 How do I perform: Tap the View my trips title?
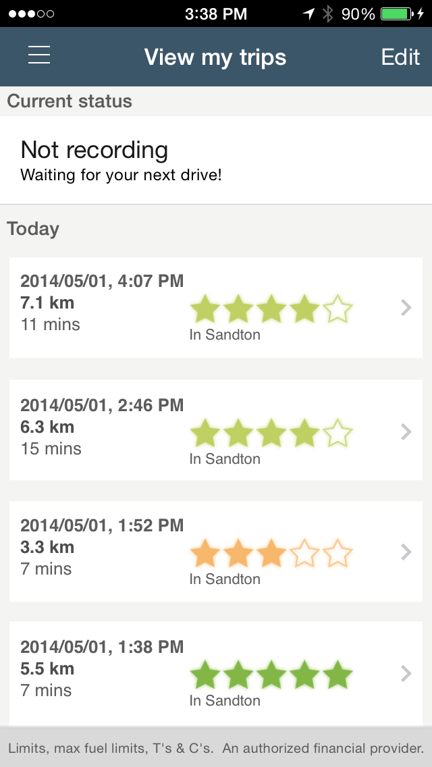pos(215,57)
